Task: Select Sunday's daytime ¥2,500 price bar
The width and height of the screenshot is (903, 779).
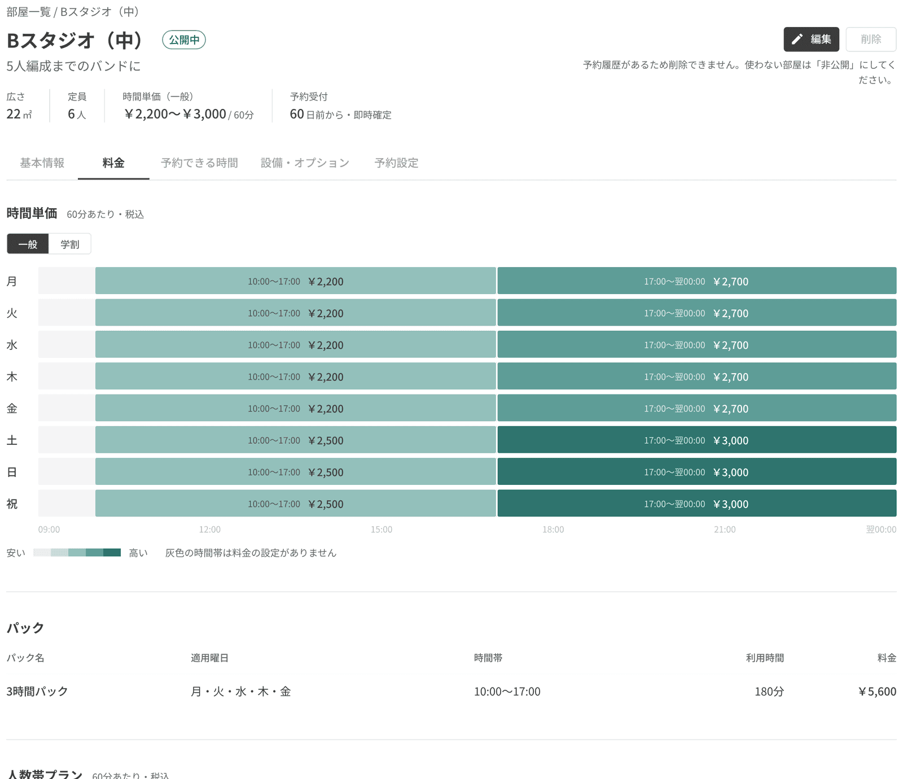Action: 296,472
